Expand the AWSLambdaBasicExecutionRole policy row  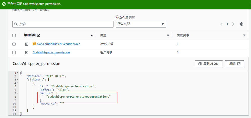pos(27,44)
